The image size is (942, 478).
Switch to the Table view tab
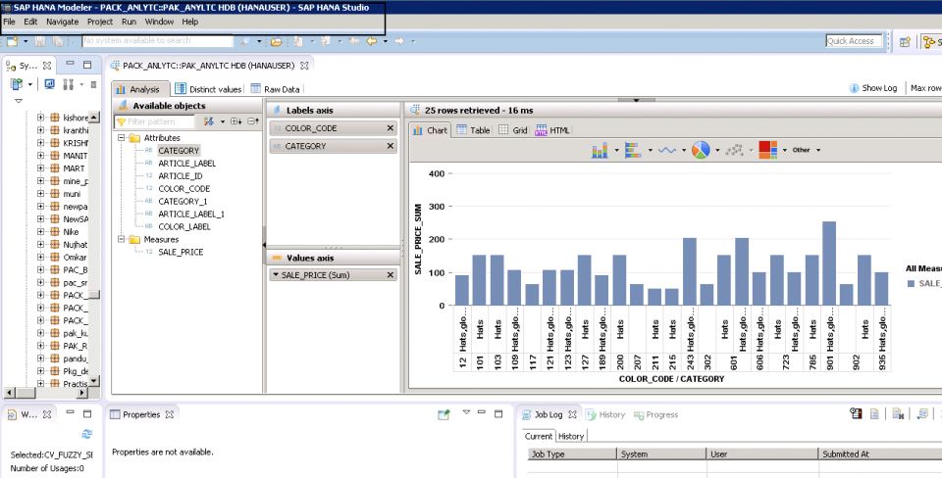[473, 130]
